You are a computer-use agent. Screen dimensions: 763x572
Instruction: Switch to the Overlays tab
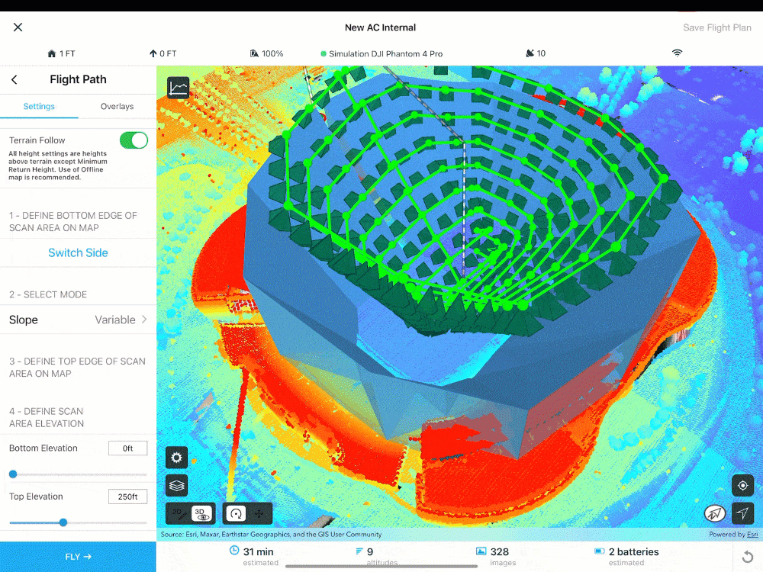pyautogui.click(x=116, y=106)
